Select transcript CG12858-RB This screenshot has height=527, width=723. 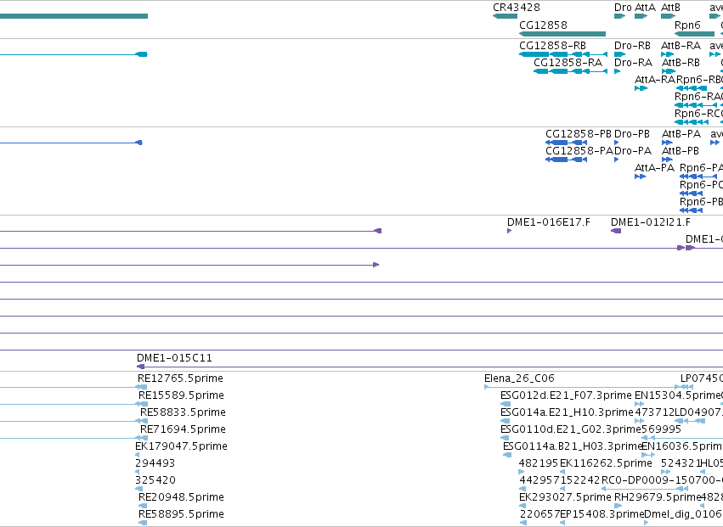click(563, 54)
